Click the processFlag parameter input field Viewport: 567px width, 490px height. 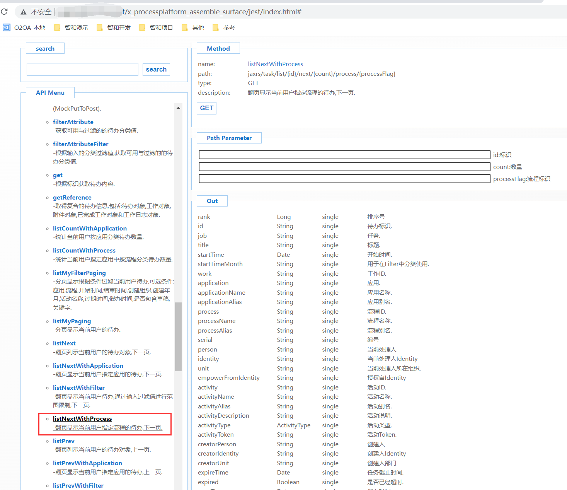pyautogui.click(x=344, y=179)
